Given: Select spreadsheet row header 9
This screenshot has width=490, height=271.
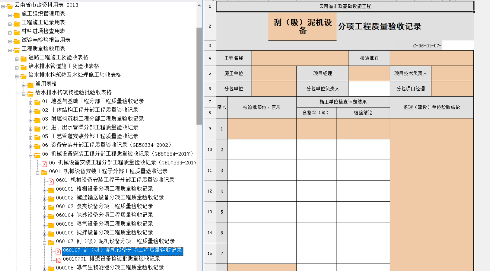Looking at the screenshot, I should (x=210, y=129).
